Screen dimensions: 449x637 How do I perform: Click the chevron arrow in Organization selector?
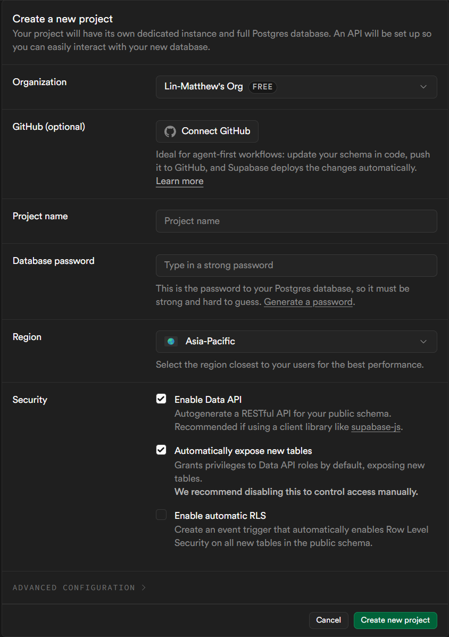point(423,87)
